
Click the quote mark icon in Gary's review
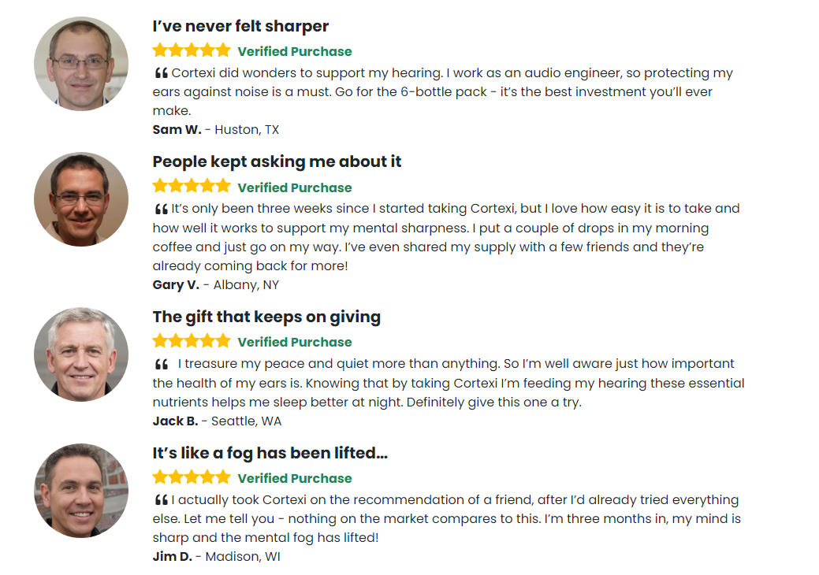(x=161, y=210)
